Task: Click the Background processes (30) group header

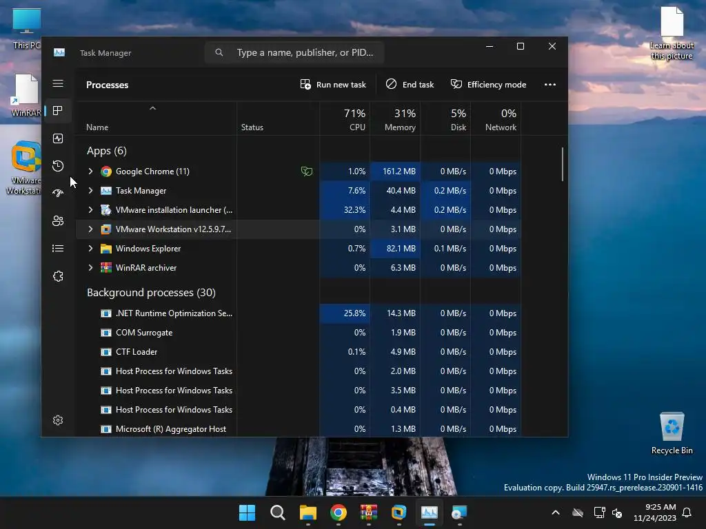Action: [151, 292]
